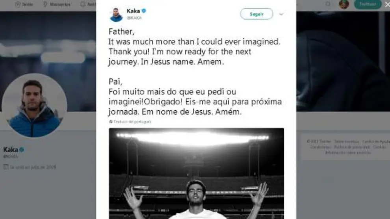This screenshot has width=390, height=219.
Task: Close the tweet overlay with X
Action: point(387,4)
